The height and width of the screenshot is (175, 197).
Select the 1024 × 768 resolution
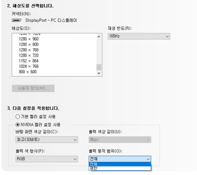click(28, 66)
